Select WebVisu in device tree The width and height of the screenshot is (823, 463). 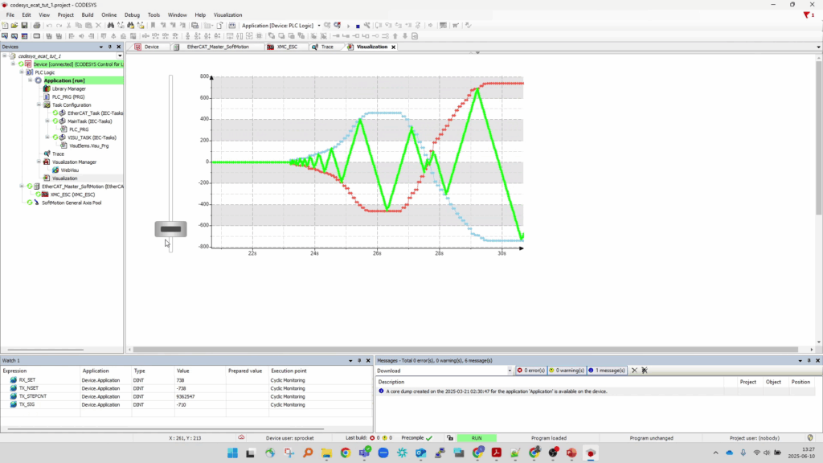pos(69,170)
